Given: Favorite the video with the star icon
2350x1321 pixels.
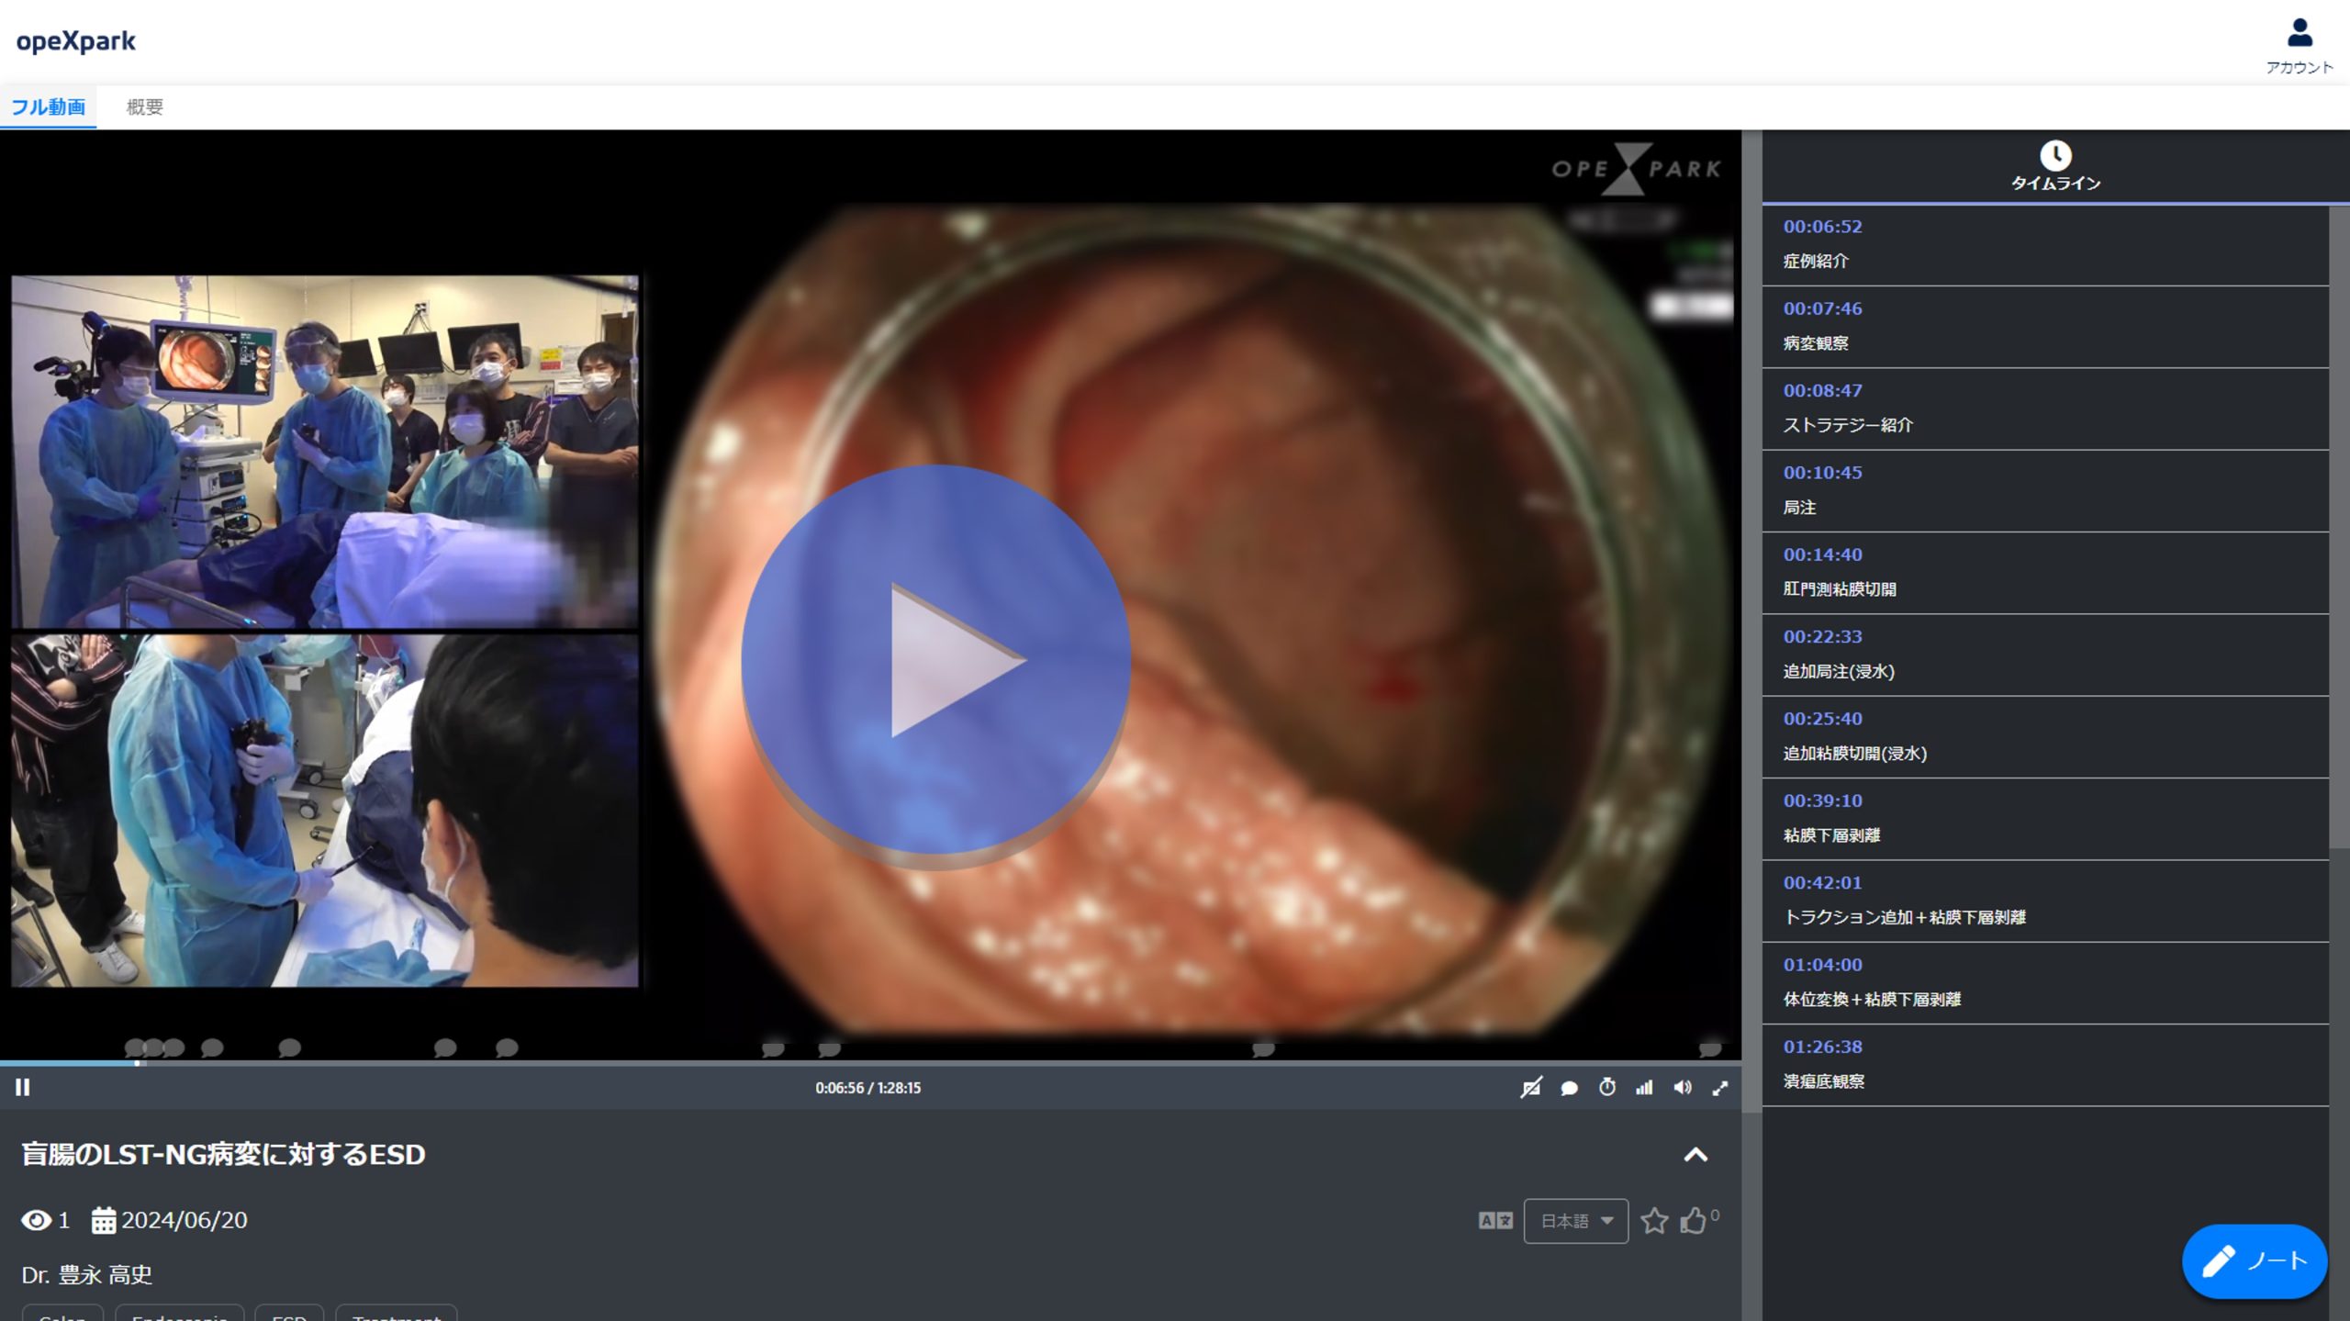Looking at the screenshot, I should pos(1654,1221).
